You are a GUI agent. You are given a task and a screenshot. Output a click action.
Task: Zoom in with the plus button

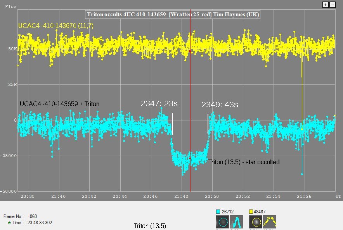(x=326, y=5)
